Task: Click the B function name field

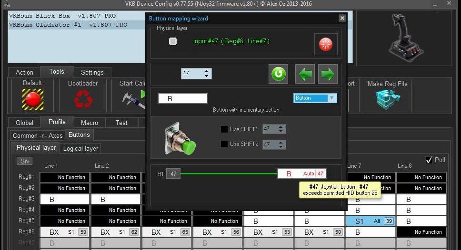Action: click(182, 98)
